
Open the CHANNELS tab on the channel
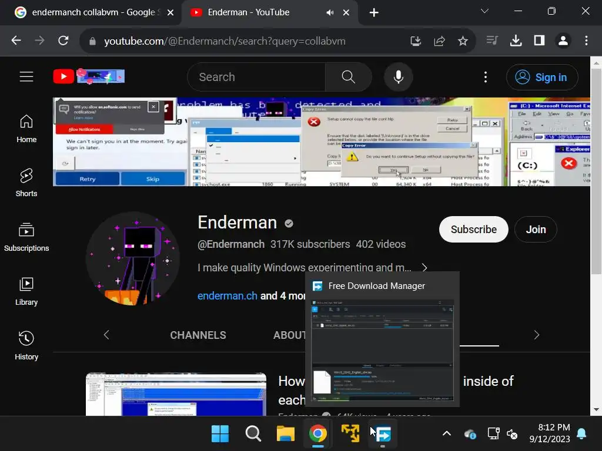198,335
